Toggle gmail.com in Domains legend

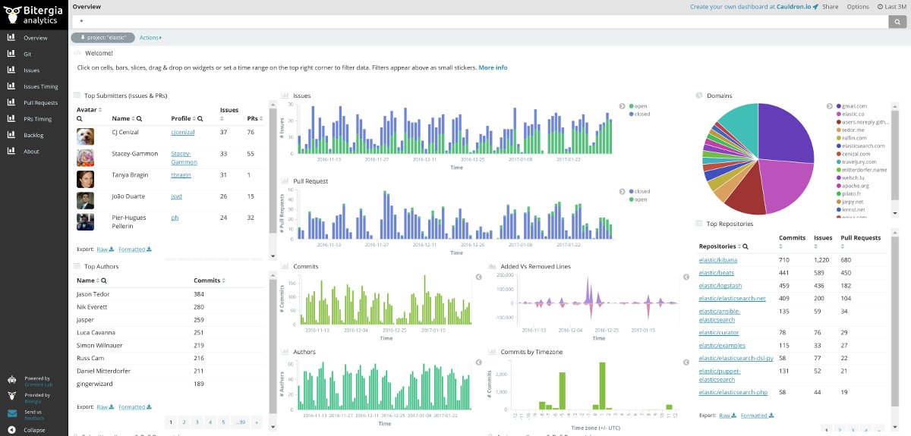[x=852, y=106]
